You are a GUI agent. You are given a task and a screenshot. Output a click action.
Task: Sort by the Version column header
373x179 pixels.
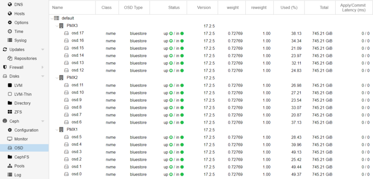point(202,7)
